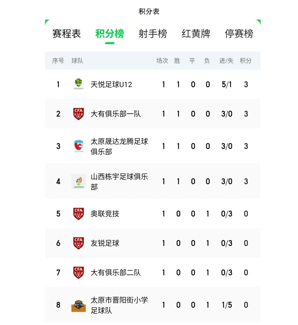
Task: Click the 积分 column header
Action: coord(246,61)
